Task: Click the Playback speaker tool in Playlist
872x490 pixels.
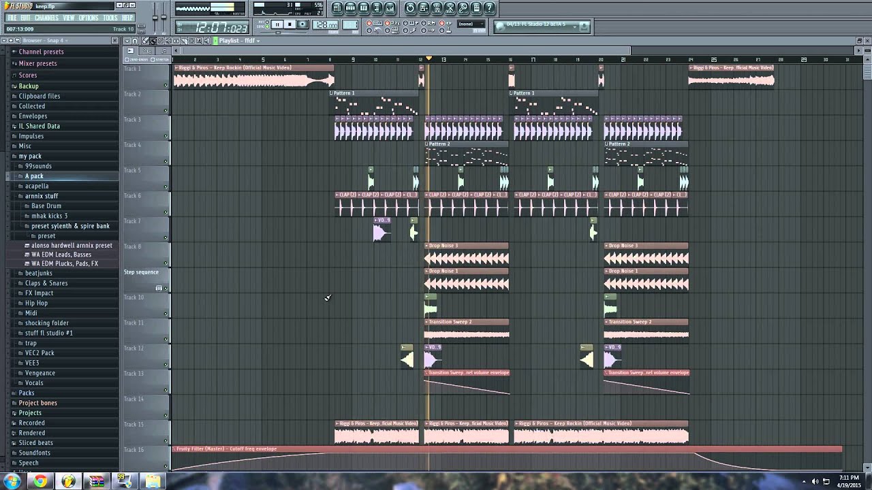Action: [207, 41]
